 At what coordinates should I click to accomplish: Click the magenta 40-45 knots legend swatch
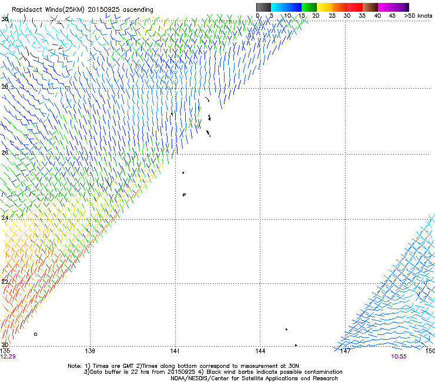[x=386, y=7]
